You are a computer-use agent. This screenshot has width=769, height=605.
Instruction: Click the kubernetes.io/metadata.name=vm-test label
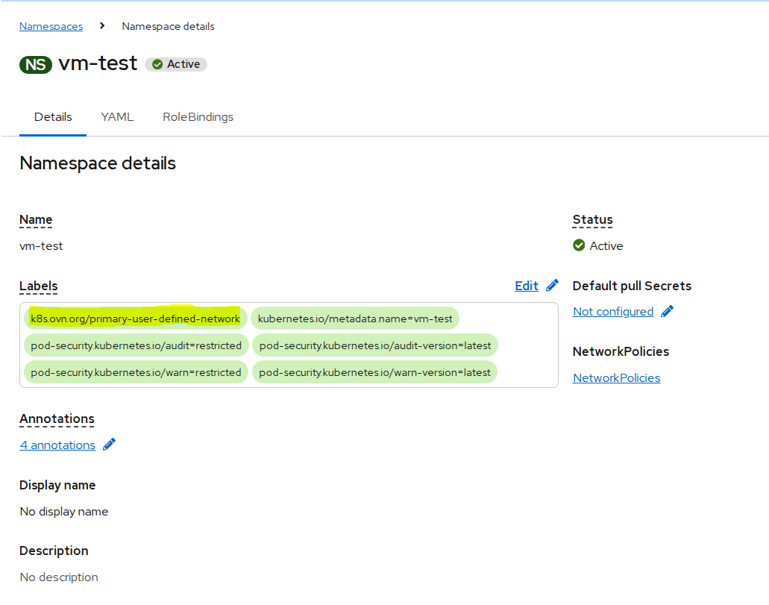tap(355, 319)
